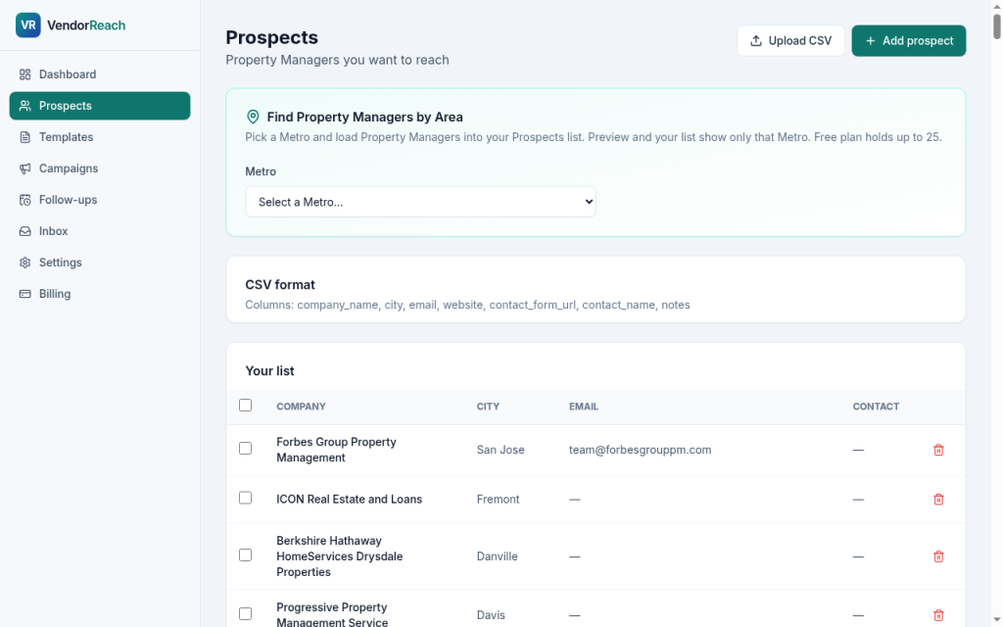Image resolution: width=1003 pixels, height=627 pixels.
Task: Click the CONTACT column header
Action: tap(876, 407)
